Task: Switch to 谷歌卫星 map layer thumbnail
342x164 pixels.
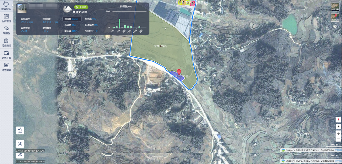Action: 335,7
